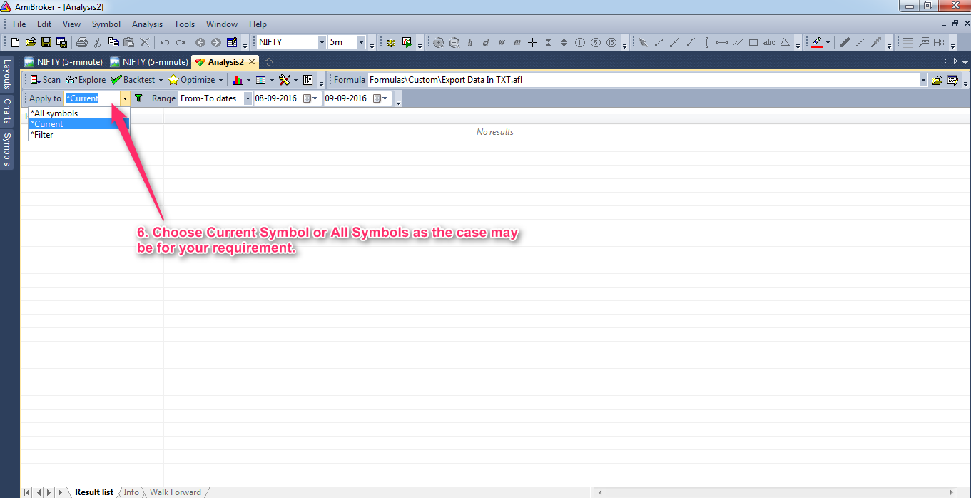Switch to the 1-minute interval icon
Screen dimensions: 971x498
tap(579, 42)
